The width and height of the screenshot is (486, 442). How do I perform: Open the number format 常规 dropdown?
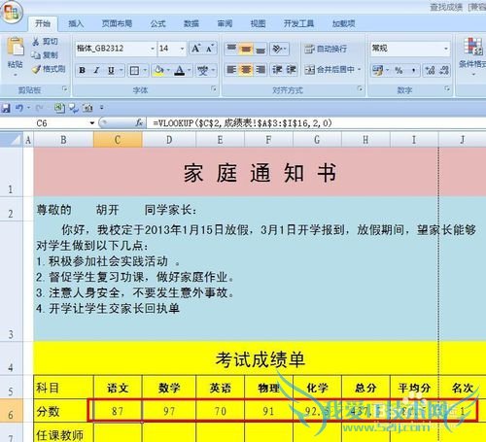(x=446, y=49)
